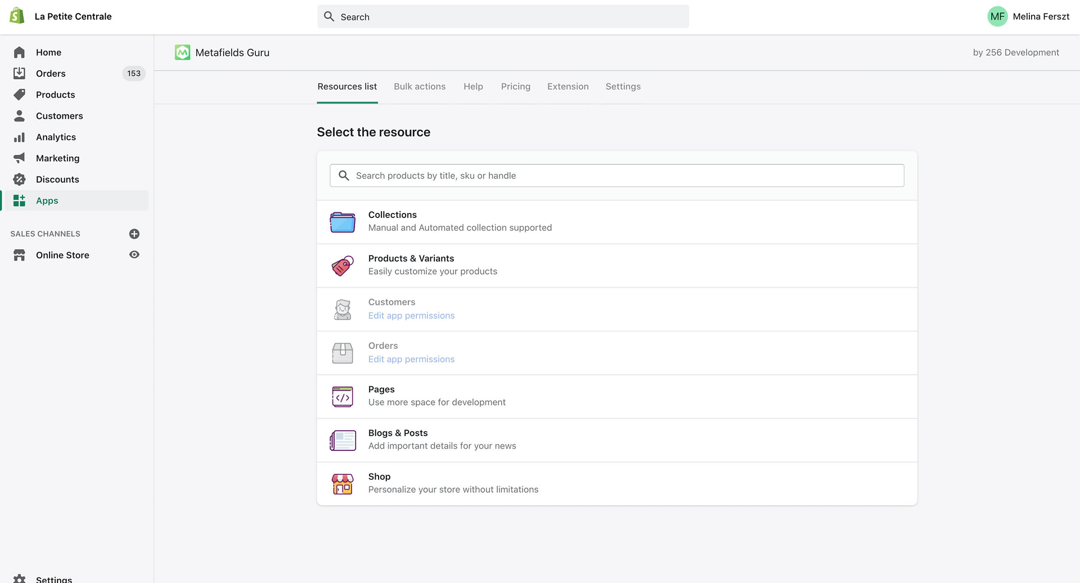The width and height of the screenshot is (1080, 583).
Task: Click the Shopify logo icon
Action: tap(17, 16)
